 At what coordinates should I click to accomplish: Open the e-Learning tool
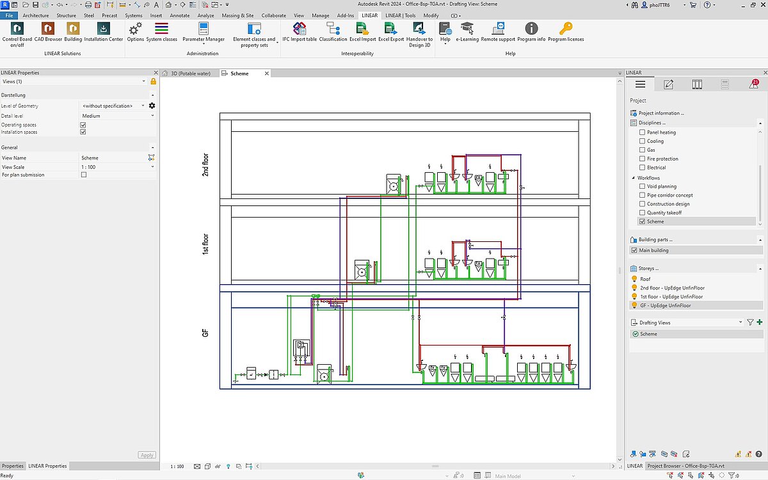467,29
